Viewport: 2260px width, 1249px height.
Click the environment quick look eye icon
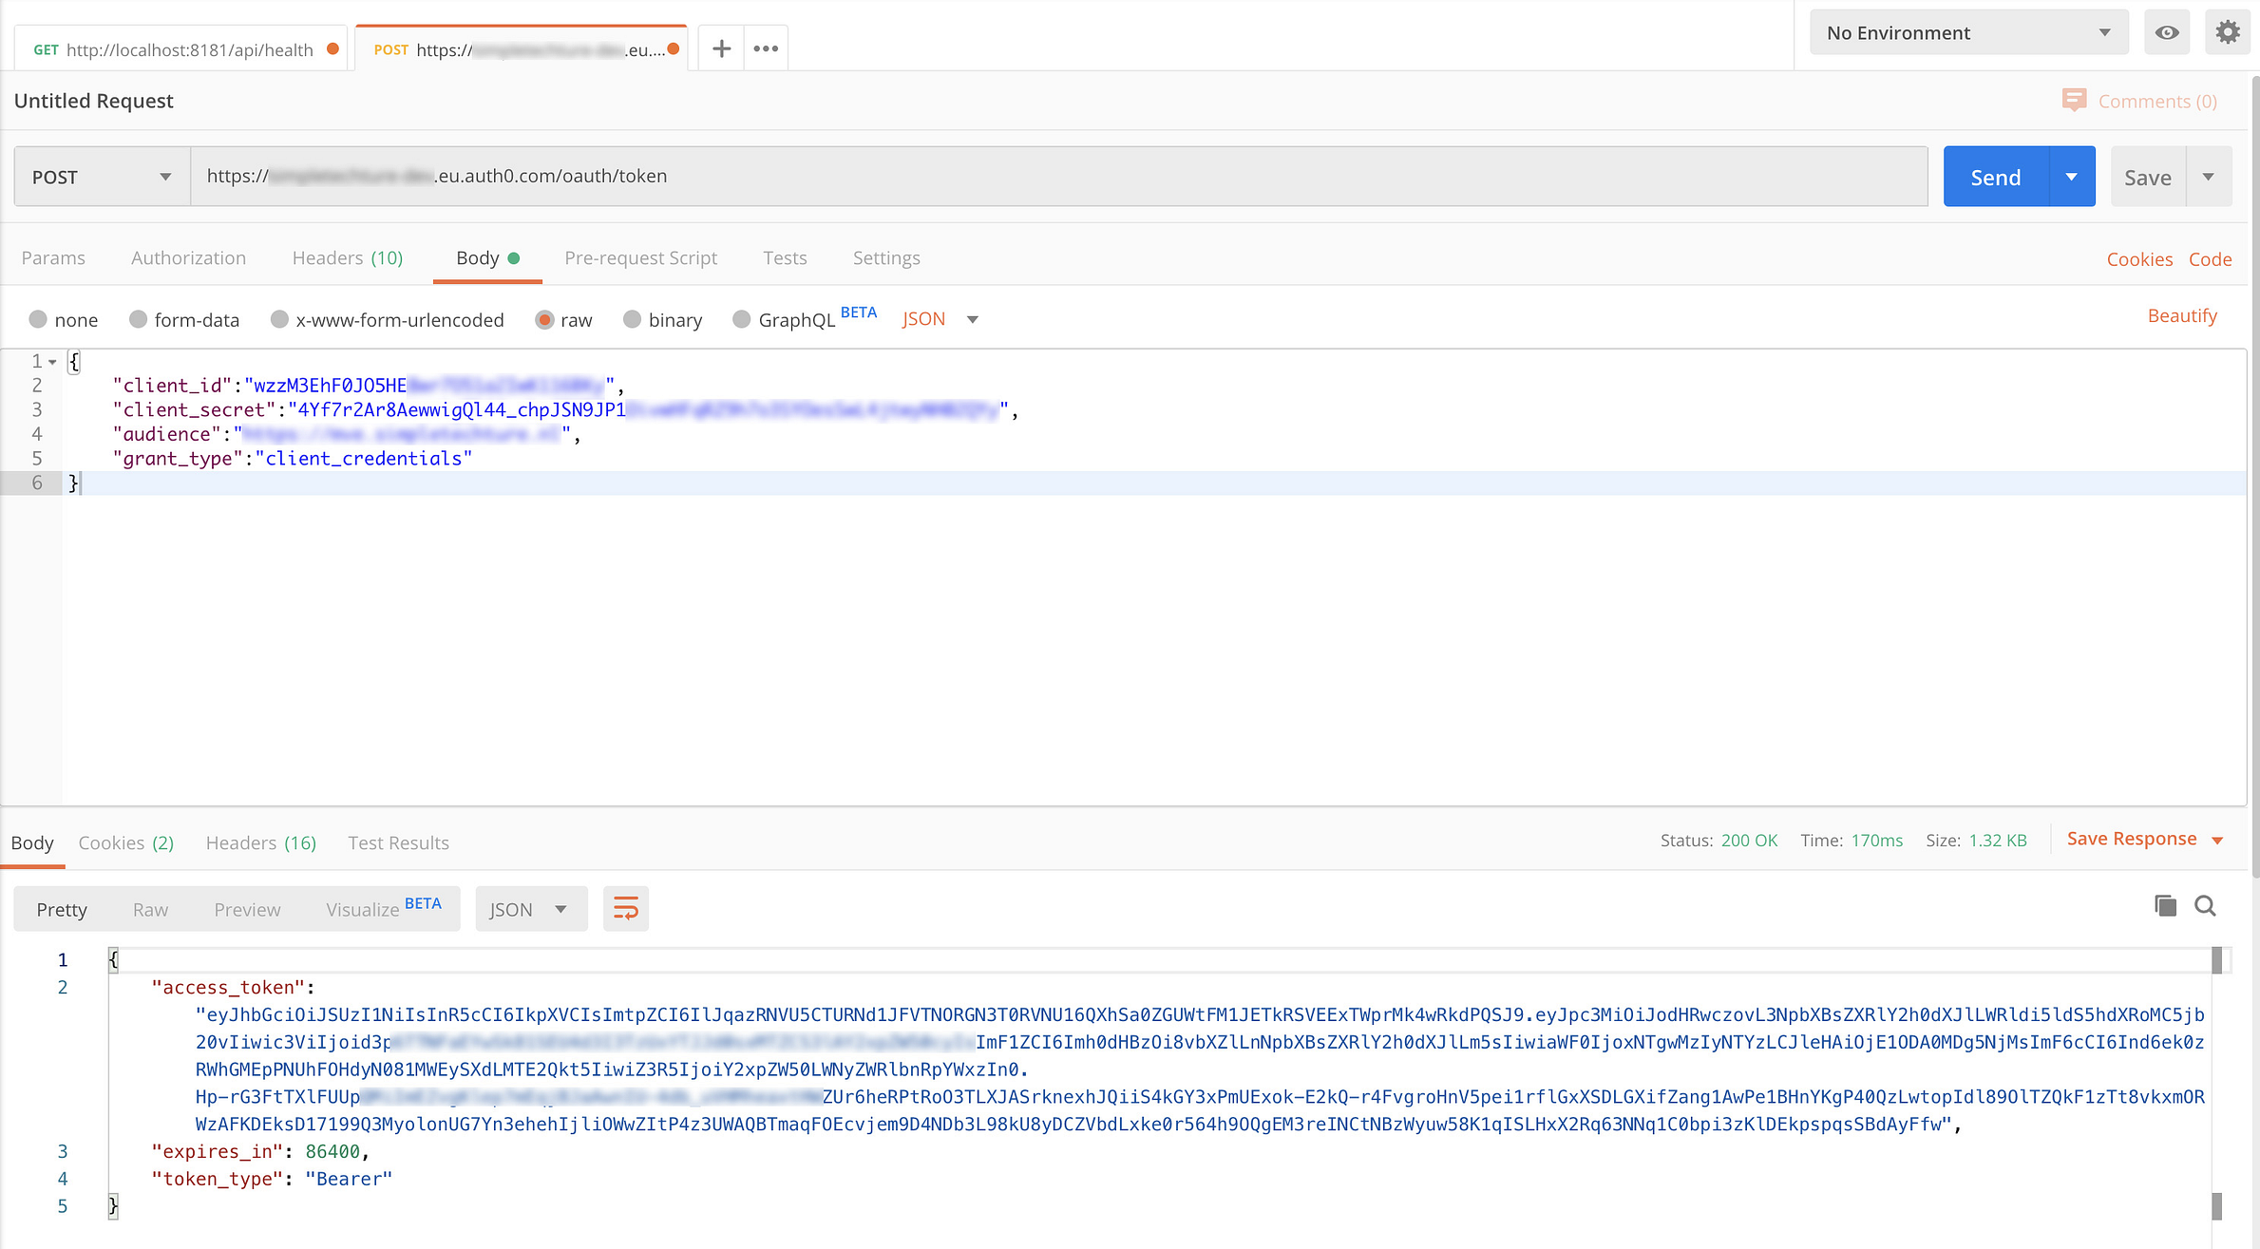tap(2167, 33)
